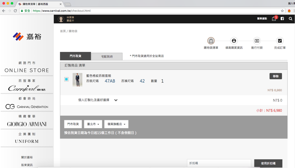This screenshot has height=168, width=295.
Task: Open the 復興旗艦店 store dropdown
Action: [116, 124]
